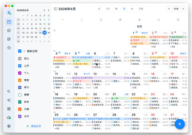Open the 劳动节 event on May 1

point(140,40)
